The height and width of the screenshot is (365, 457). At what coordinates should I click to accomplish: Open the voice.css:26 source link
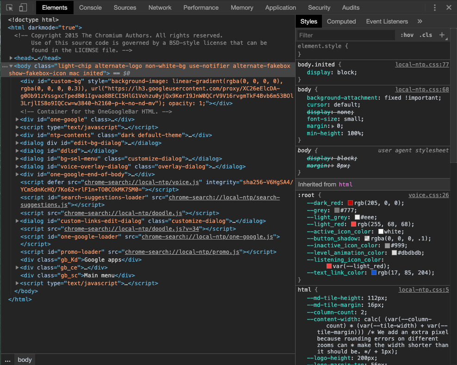[429, 195]
